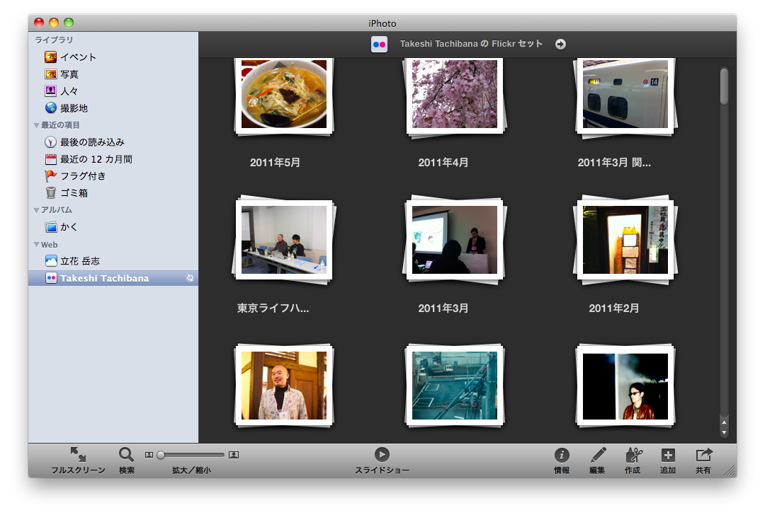Open the ゴミ箱 trash item

pos(74,193)
